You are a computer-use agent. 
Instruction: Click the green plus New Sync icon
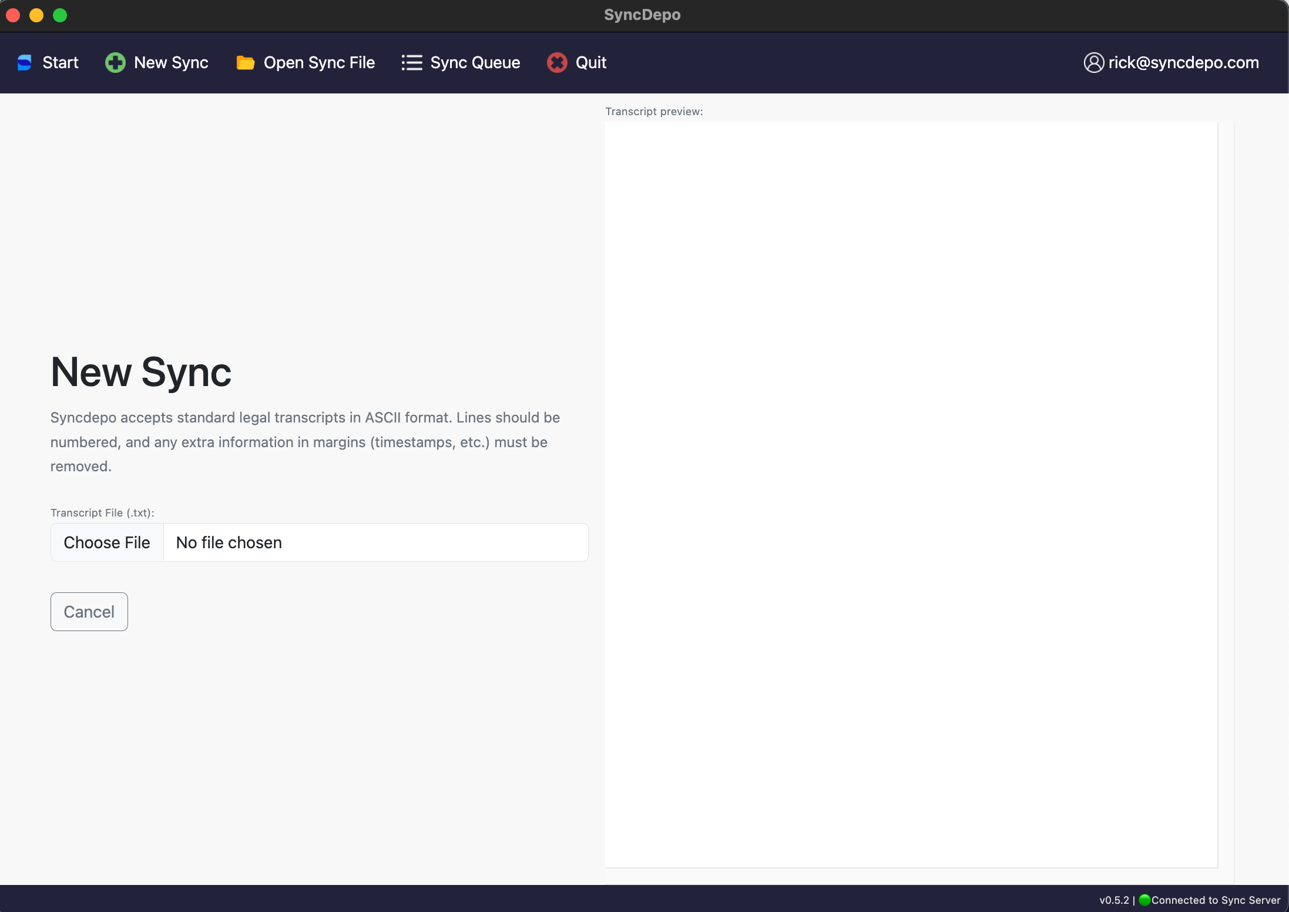pyautogui.click(x=115, y=63)
